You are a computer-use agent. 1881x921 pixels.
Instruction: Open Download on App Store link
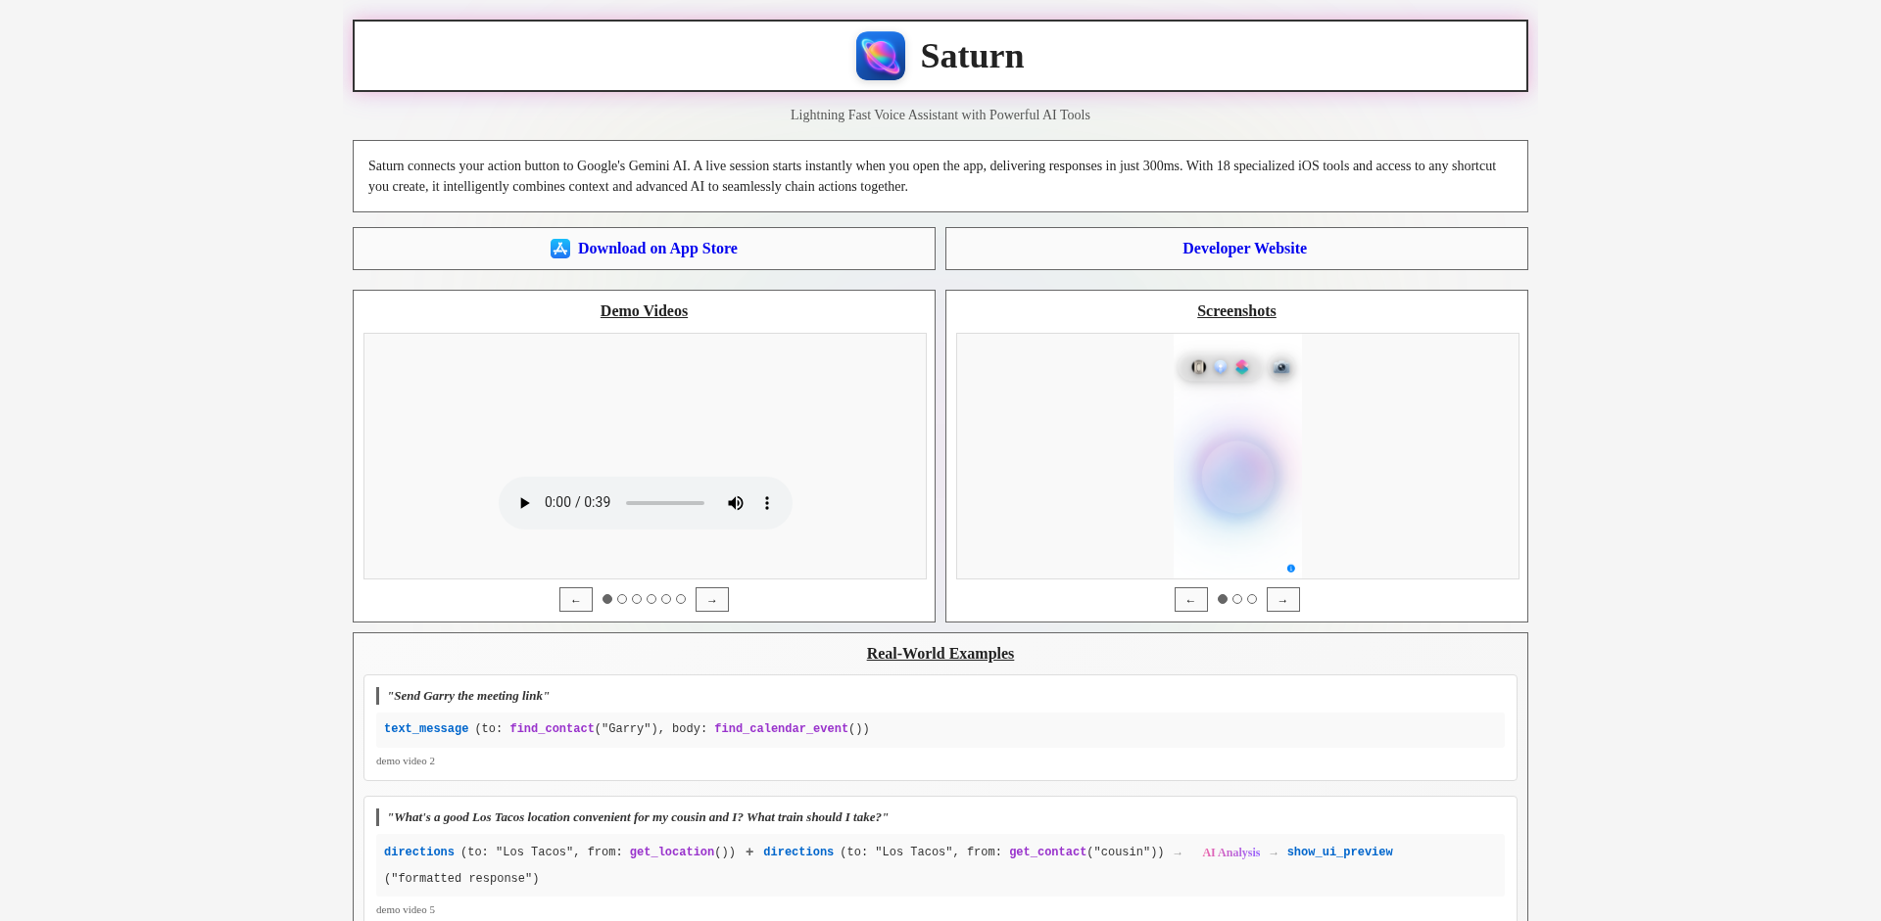pyautogui.click(x=644, y=249)
